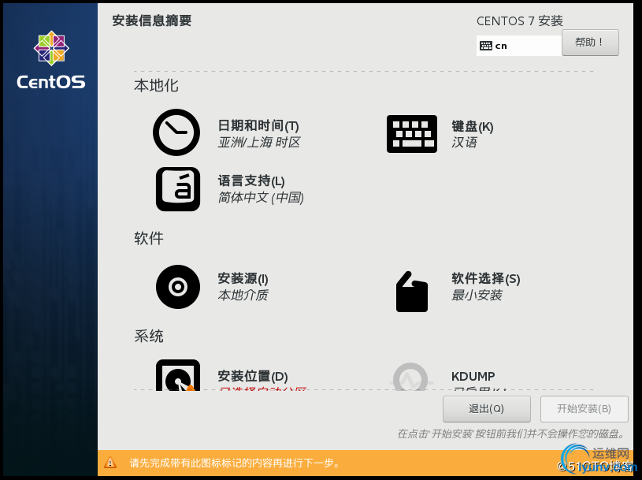Select the 日期和时间(T) label
The image size is (642, 480).
click(x=258, y=126)
